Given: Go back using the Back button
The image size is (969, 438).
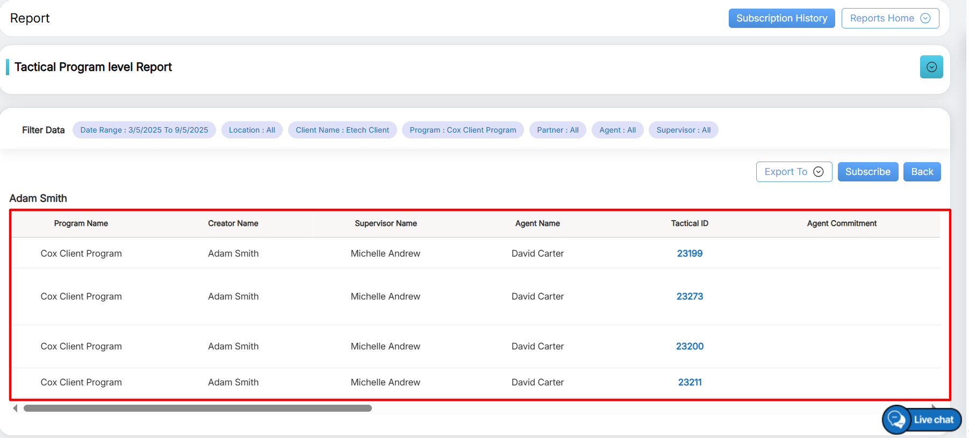Looking at the screenshot, I should 922,172.
